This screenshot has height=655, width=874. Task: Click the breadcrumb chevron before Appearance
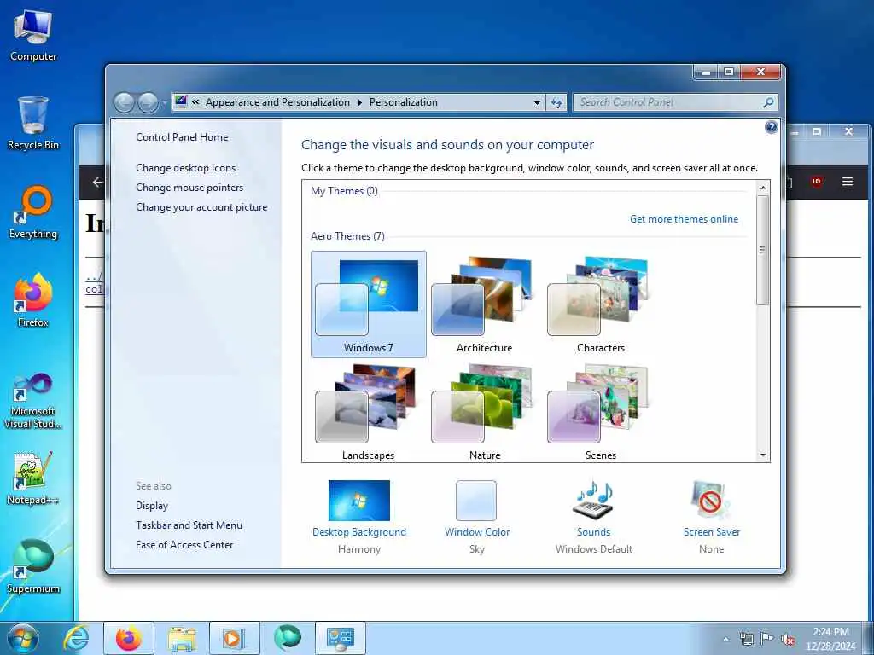click(x=195, y=102)
